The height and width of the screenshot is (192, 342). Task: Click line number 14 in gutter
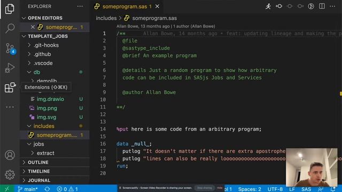(103, 129)
